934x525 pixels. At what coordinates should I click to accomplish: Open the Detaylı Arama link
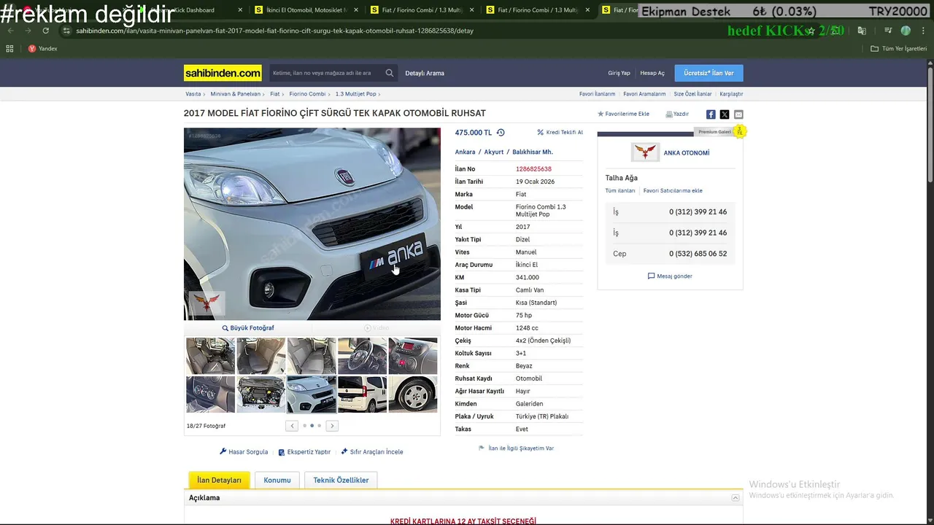pyautogui.click(x=425, y=73)
